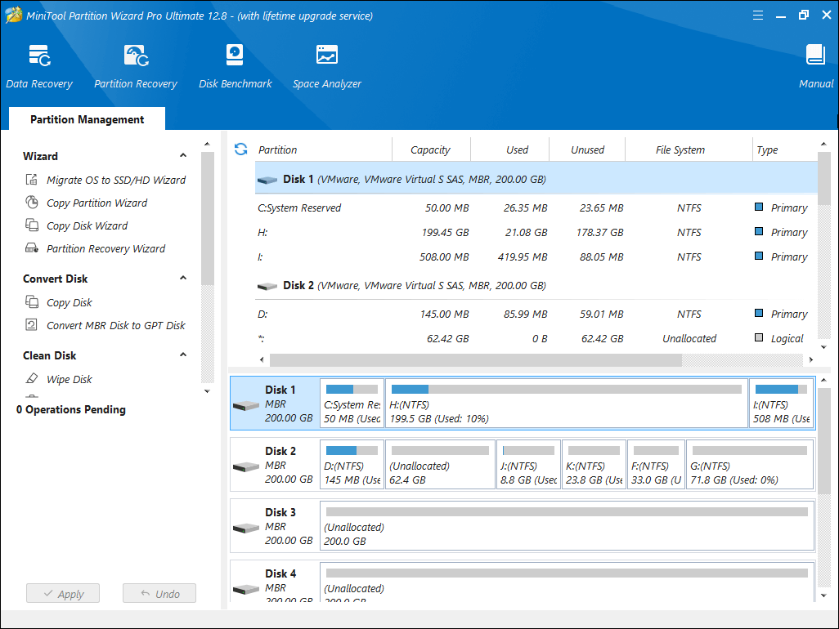Select the Disk 2 header row in the partition list
The width and height of the screenshot is (839, 629).
(536, 285)
